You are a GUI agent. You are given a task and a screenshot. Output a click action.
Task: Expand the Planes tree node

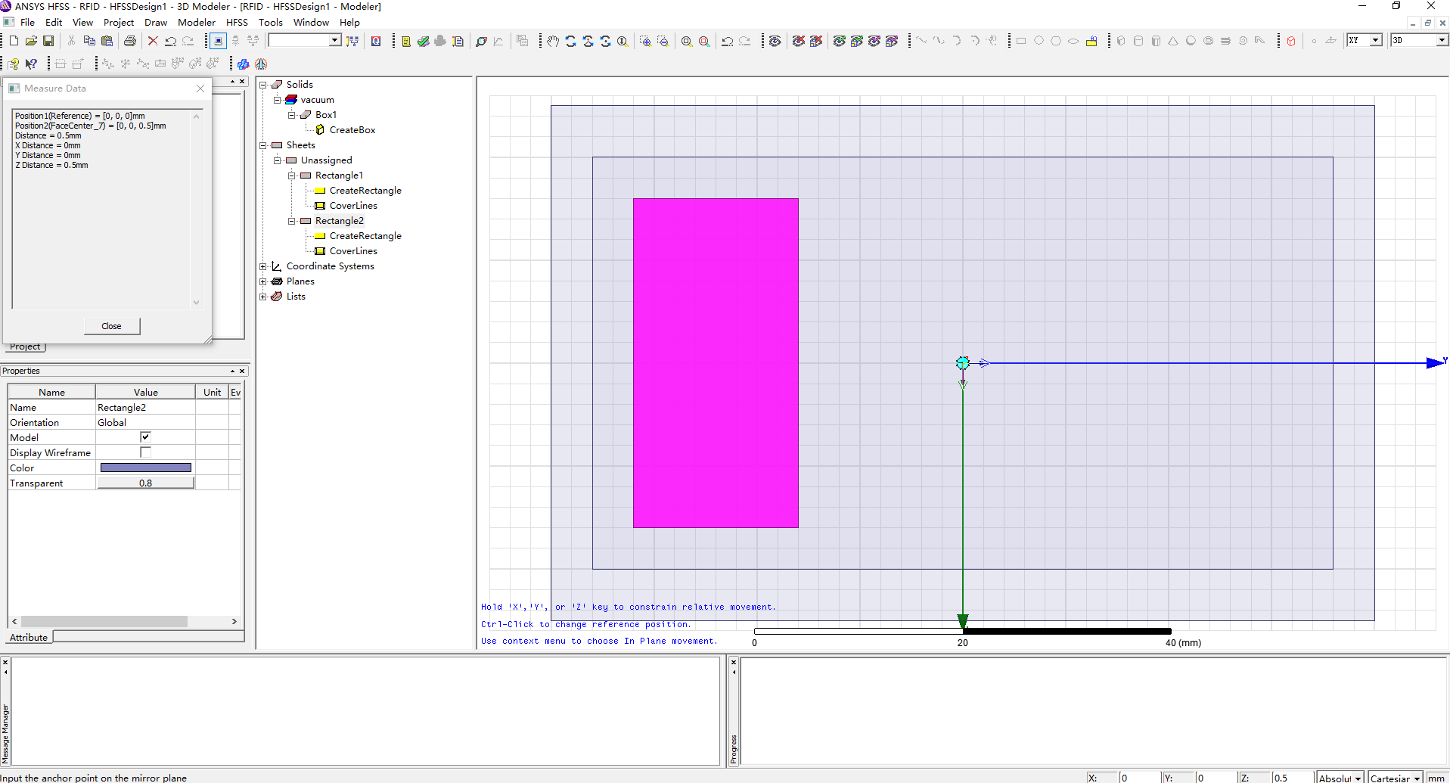tap(263, 281)
